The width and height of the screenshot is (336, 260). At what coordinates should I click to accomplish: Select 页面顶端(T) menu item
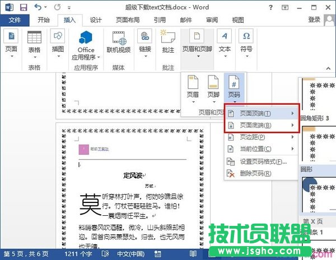pos(262,114)
